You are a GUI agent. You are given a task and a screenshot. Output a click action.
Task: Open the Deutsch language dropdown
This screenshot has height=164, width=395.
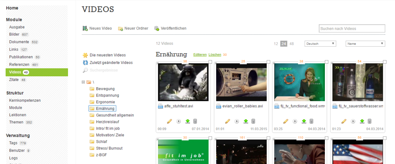coord(320,44)
